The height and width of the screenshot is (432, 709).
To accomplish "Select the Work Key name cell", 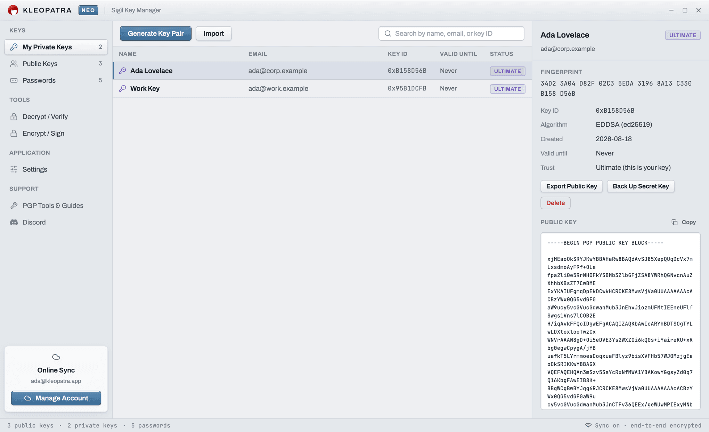I will [145, 88].
